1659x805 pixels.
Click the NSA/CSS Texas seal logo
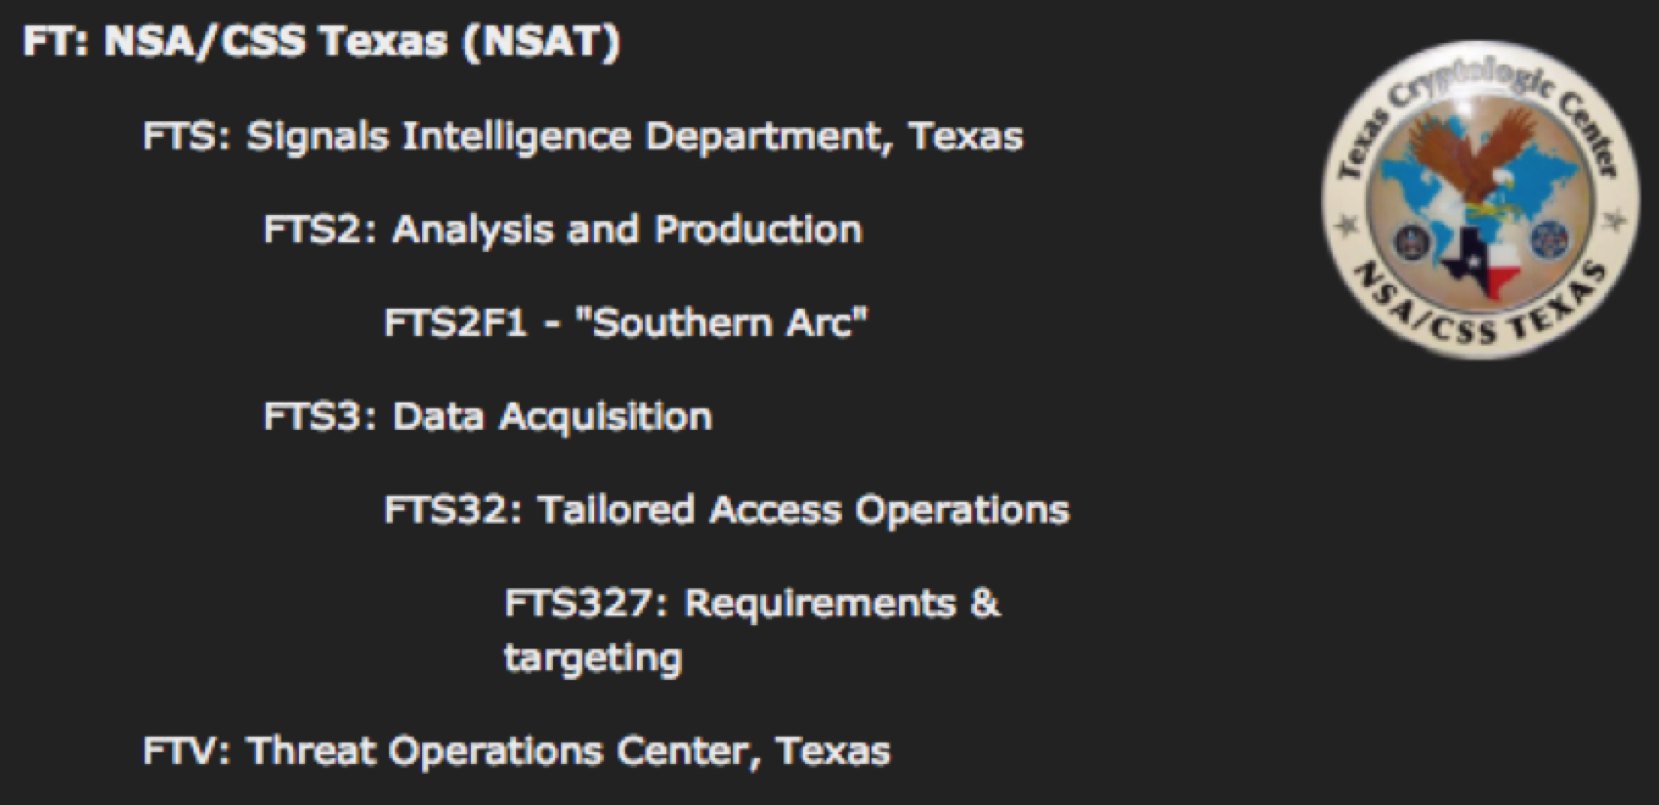coord(1480,209)
